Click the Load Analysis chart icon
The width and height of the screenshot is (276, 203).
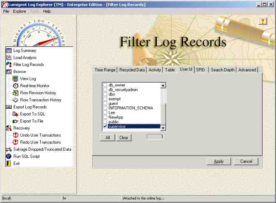9,57
